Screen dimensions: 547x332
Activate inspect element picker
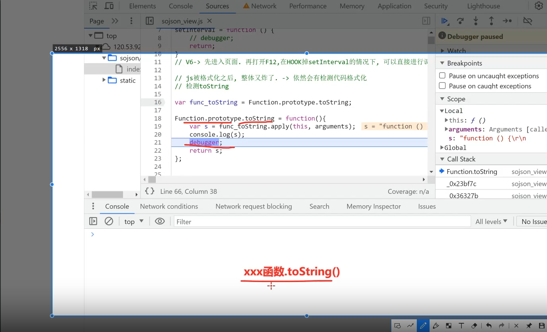(93, 6)
